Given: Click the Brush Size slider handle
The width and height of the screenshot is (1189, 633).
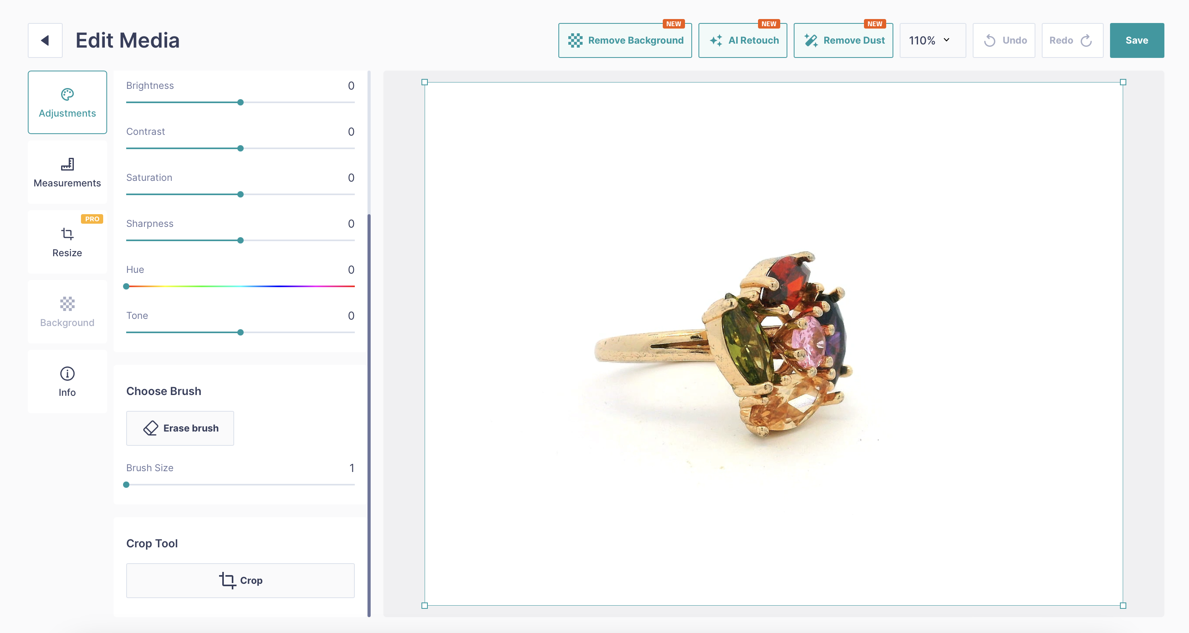Looking at the screenshot, I should point(126,485).
